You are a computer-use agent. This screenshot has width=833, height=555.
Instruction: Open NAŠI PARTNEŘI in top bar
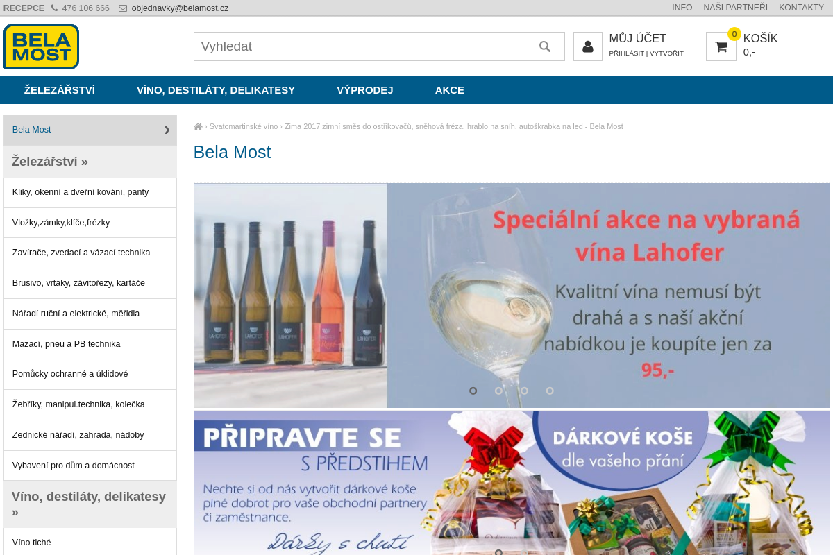(735, 8)
